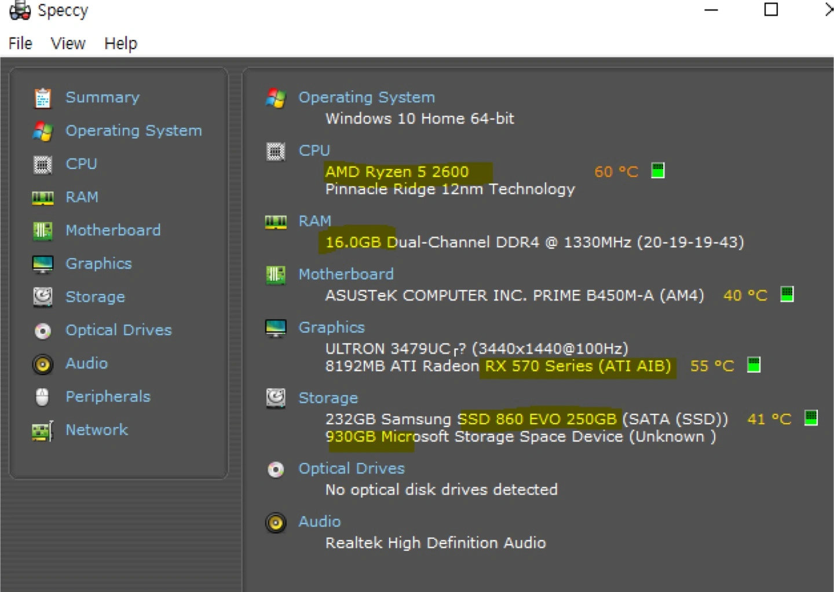834x592 pixels.
Task: Click the Operating System heading link in summary
Action: click(x=367, y=97)
